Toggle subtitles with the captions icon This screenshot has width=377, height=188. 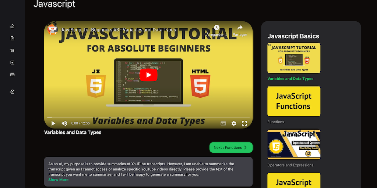click(223, 123)
